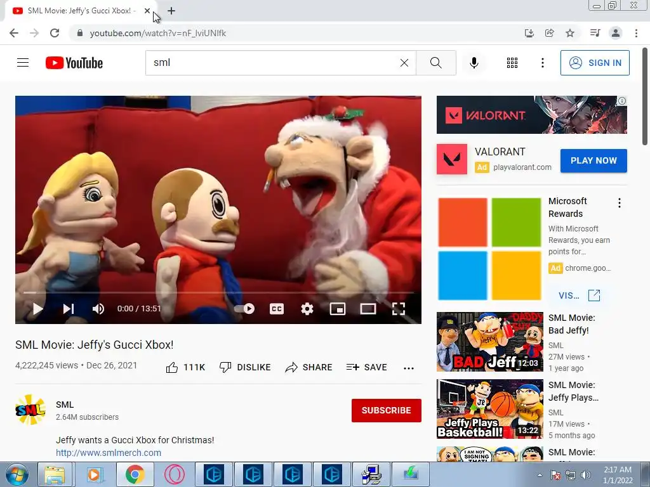This screenshot has height=487, width=650.
Task: Go to YouTube home via logo
Action: tap(74, 63)
